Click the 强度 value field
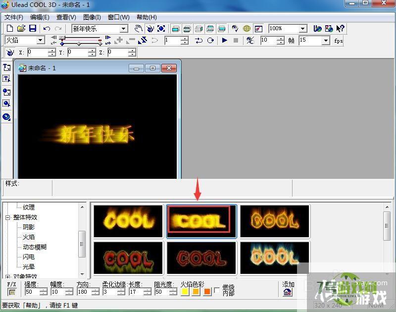 point(32,292)
